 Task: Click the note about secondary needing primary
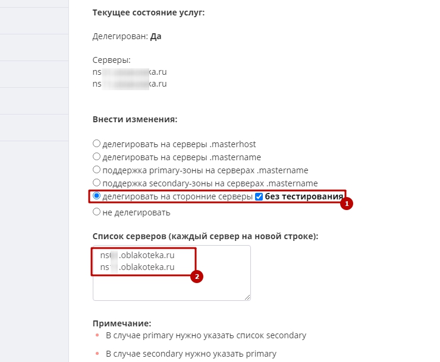tap(191, 354)
